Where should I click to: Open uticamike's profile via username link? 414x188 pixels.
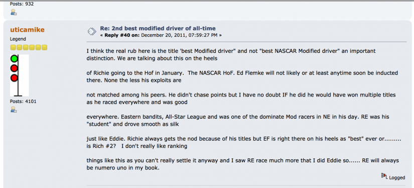click(27, 30)
